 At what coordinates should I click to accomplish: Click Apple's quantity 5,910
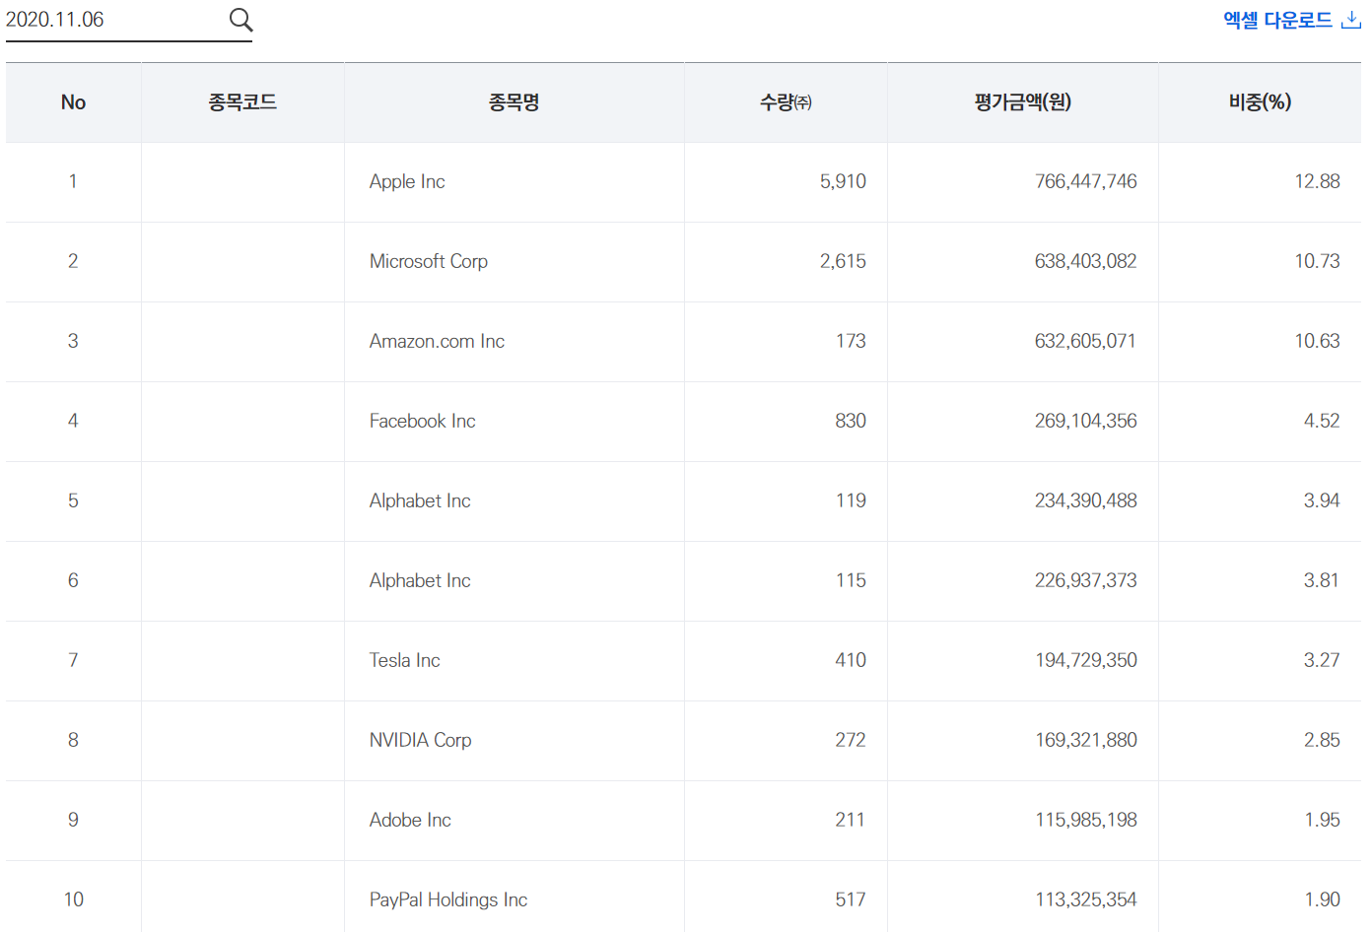click(x=843, y=181)
